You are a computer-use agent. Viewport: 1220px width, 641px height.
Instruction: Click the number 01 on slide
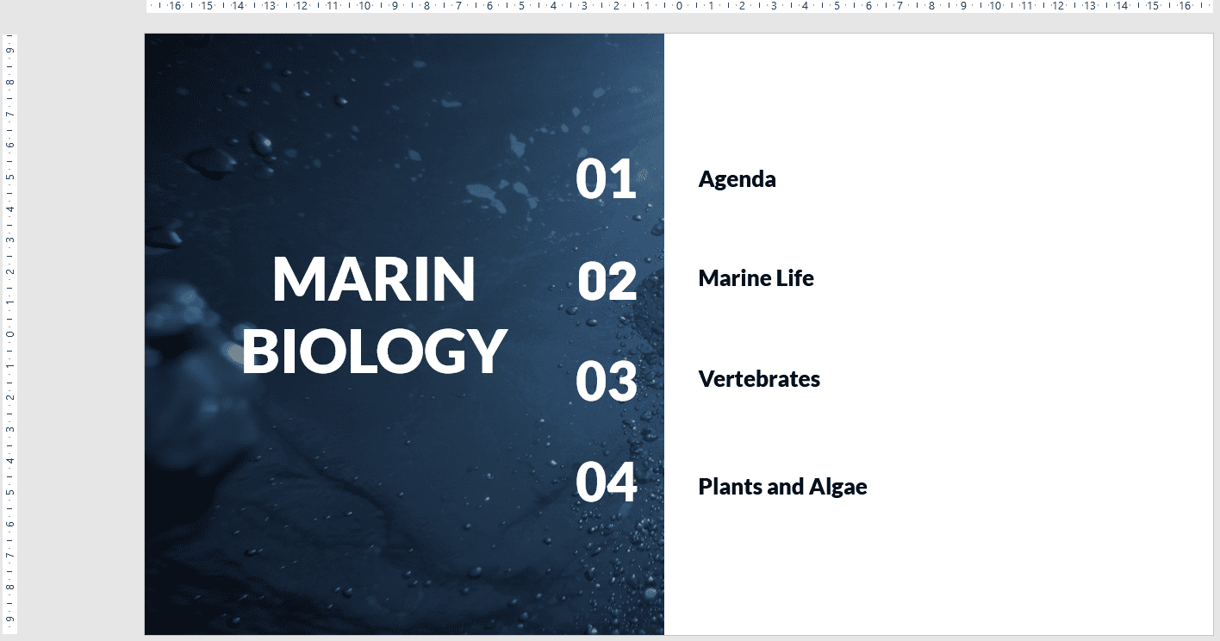coord(606,179)
